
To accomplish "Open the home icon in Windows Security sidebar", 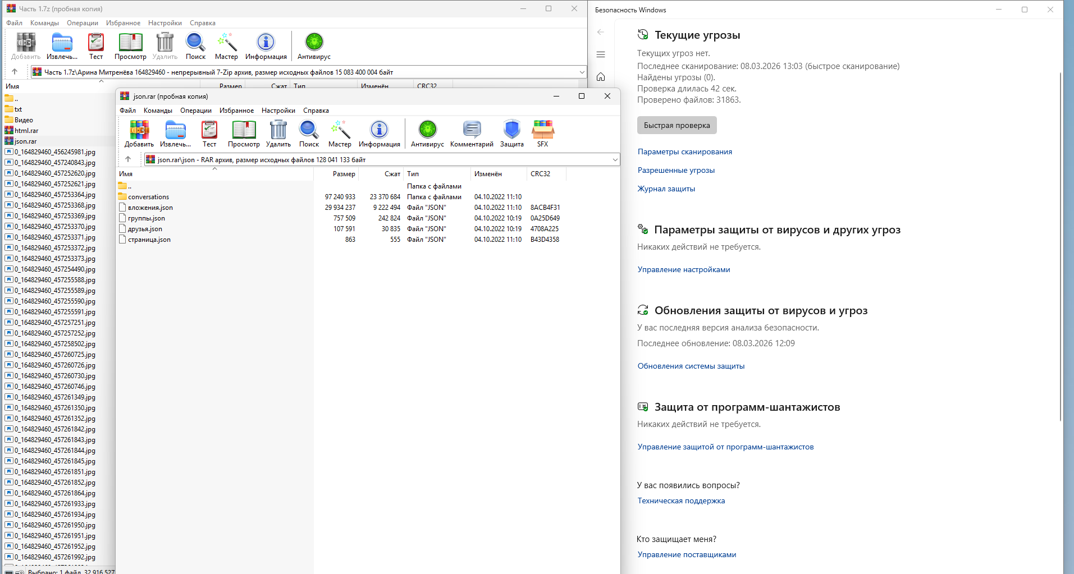I will pyautogui.click(x=601, y=77).
